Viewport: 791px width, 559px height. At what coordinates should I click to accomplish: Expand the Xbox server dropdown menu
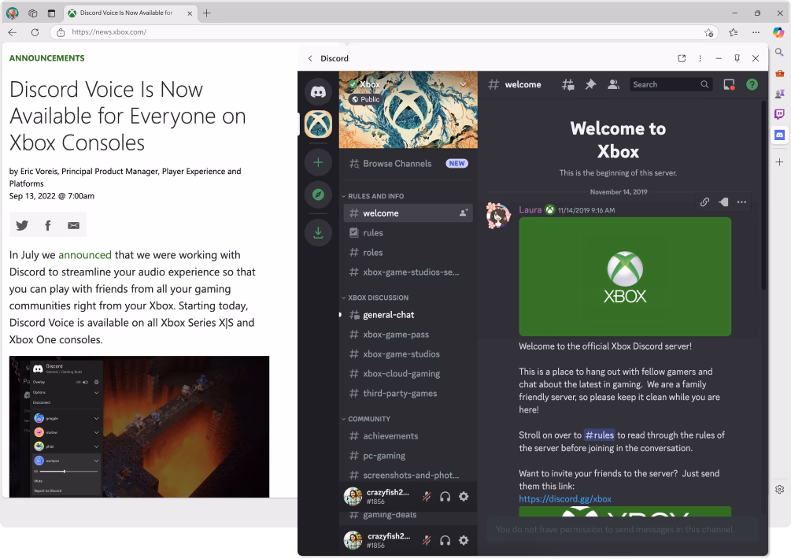[x=463, y=84]
